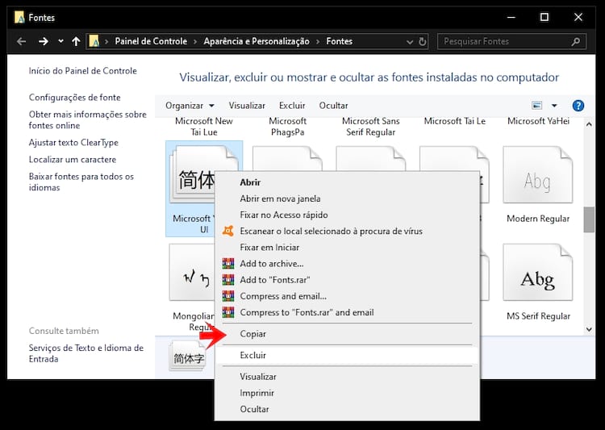Choose Add to "Fonts.rar" entry

(347, 279)
